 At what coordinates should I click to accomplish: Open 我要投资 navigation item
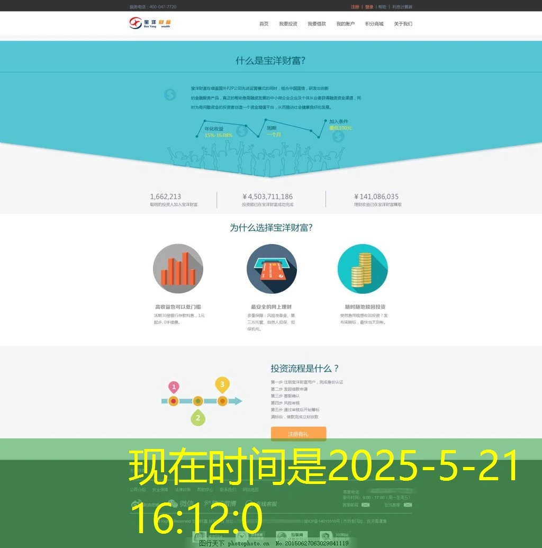288,24
